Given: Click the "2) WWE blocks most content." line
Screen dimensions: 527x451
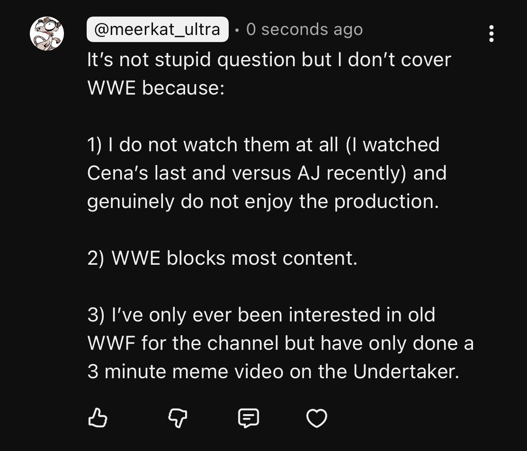Looking at the screenshot, I should [222, 258].
